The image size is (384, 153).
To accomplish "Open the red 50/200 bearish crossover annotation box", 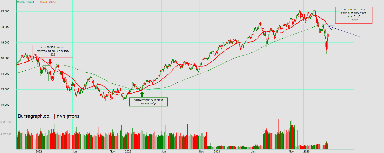I will tap(53, 51).
